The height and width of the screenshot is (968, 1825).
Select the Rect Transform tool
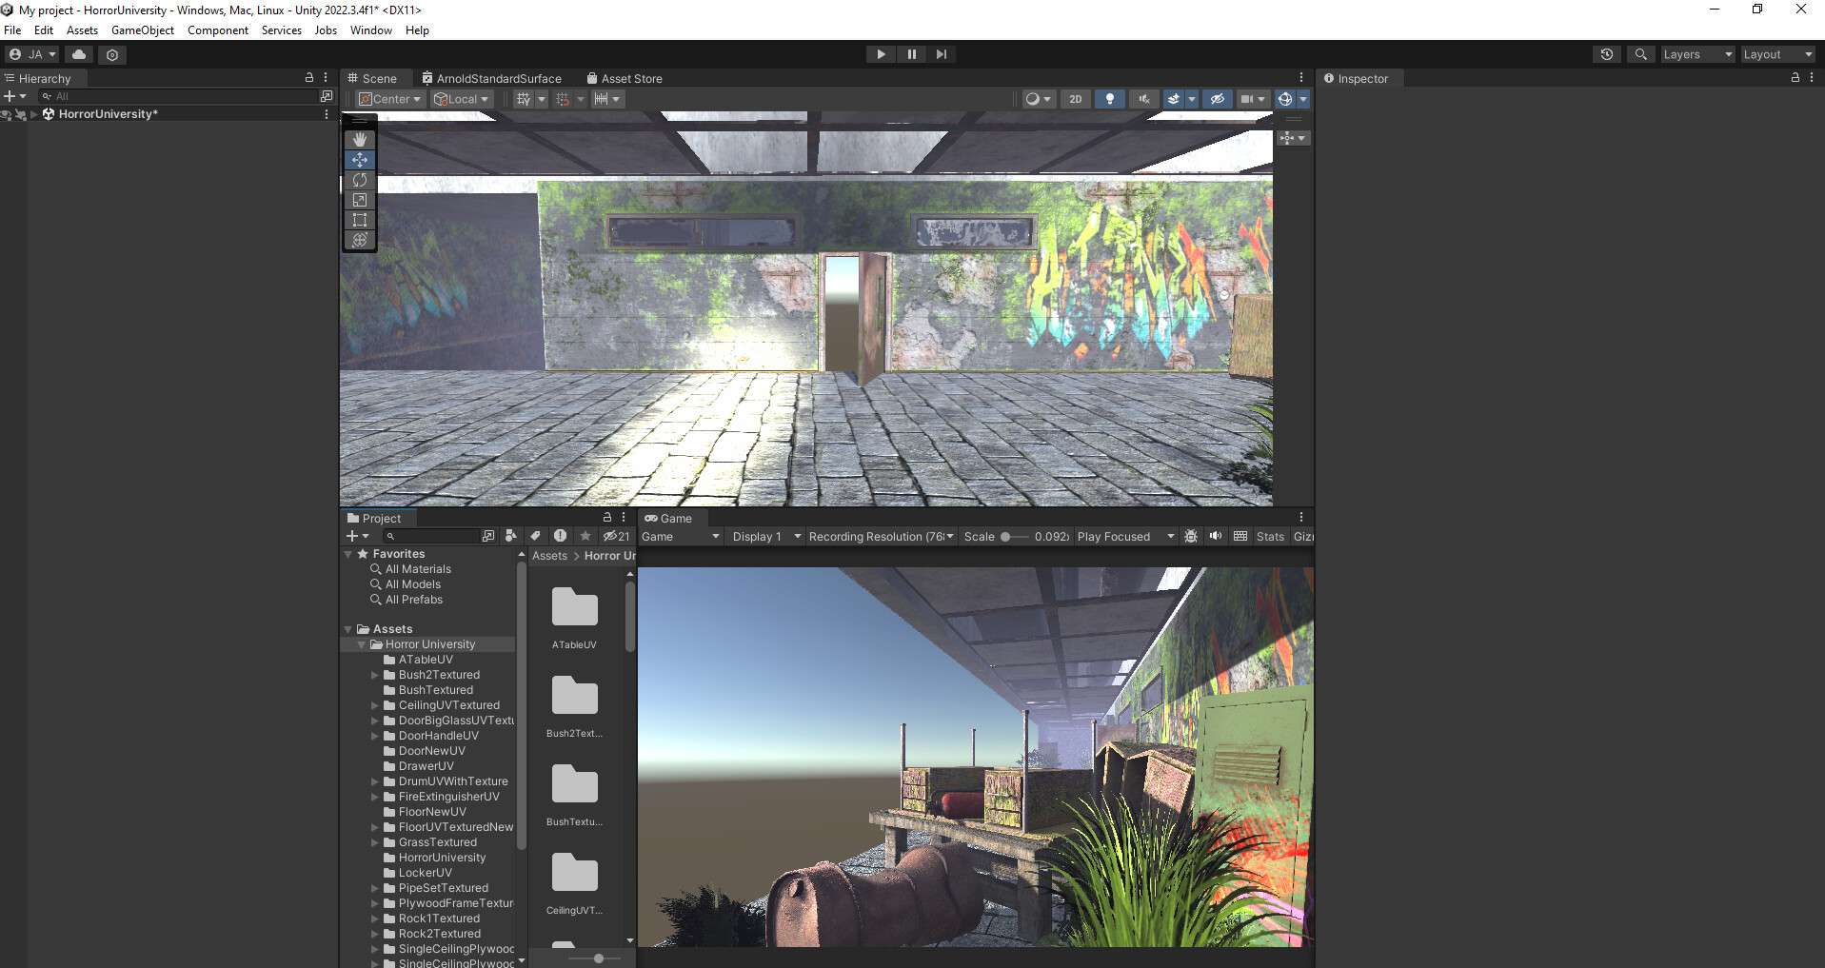(359, 219)
